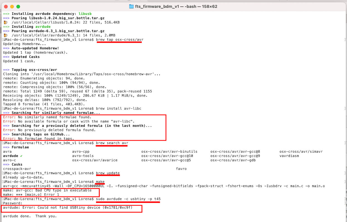Click the window title 'fts_firmware_bdm_v1 — -bash — 158×62'
The width and height of the screenshot is (347, 222).
coord(176,6)
